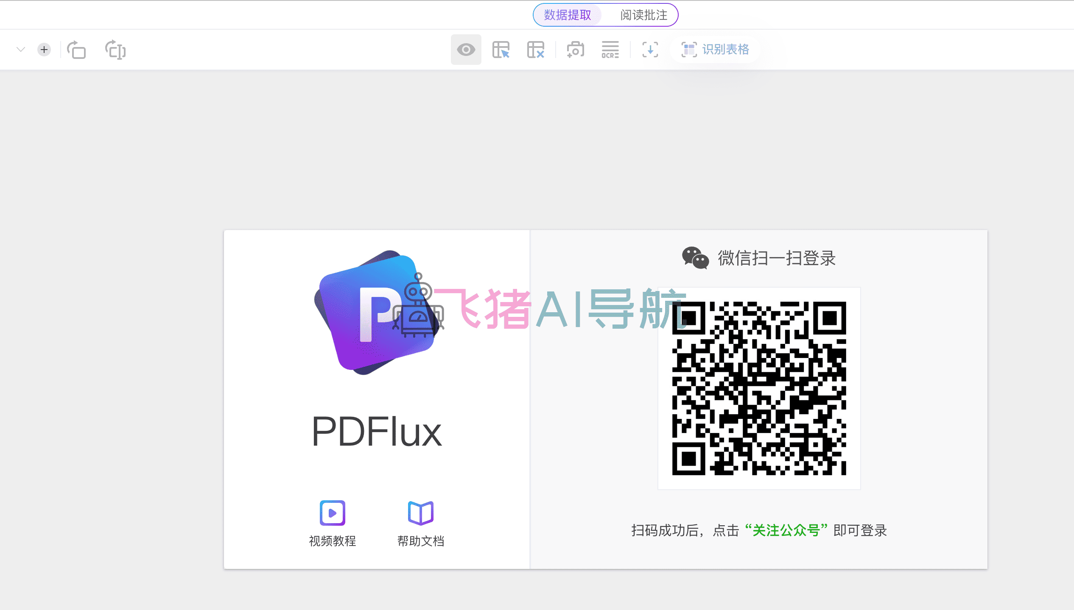Switch to the 阅读批注 tab

pos(643,15)
